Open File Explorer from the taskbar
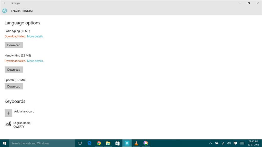262x147 pixels. click(x=108, y=143)
